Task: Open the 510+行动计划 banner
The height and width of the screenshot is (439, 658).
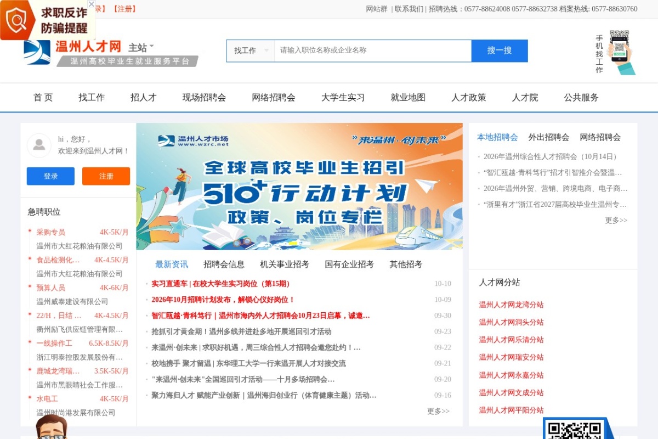Action: click(299, 187)
